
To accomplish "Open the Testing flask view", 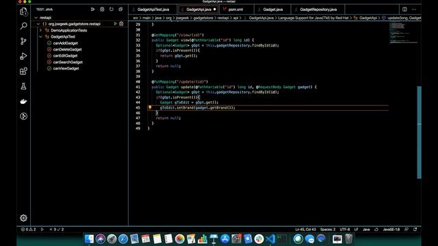I will click(23, 86).
